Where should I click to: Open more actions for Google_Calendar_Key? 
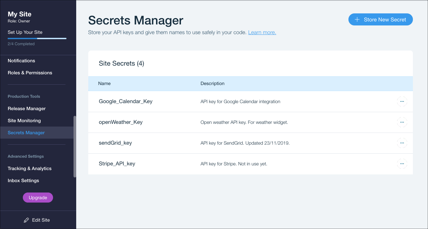click(x=402, y=101)
